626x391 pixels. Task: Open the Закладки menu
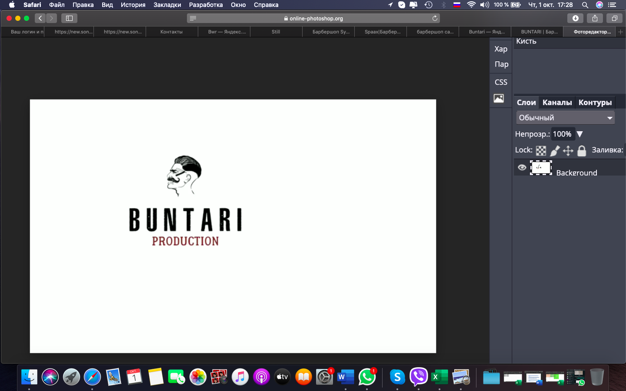pos(167,5)
